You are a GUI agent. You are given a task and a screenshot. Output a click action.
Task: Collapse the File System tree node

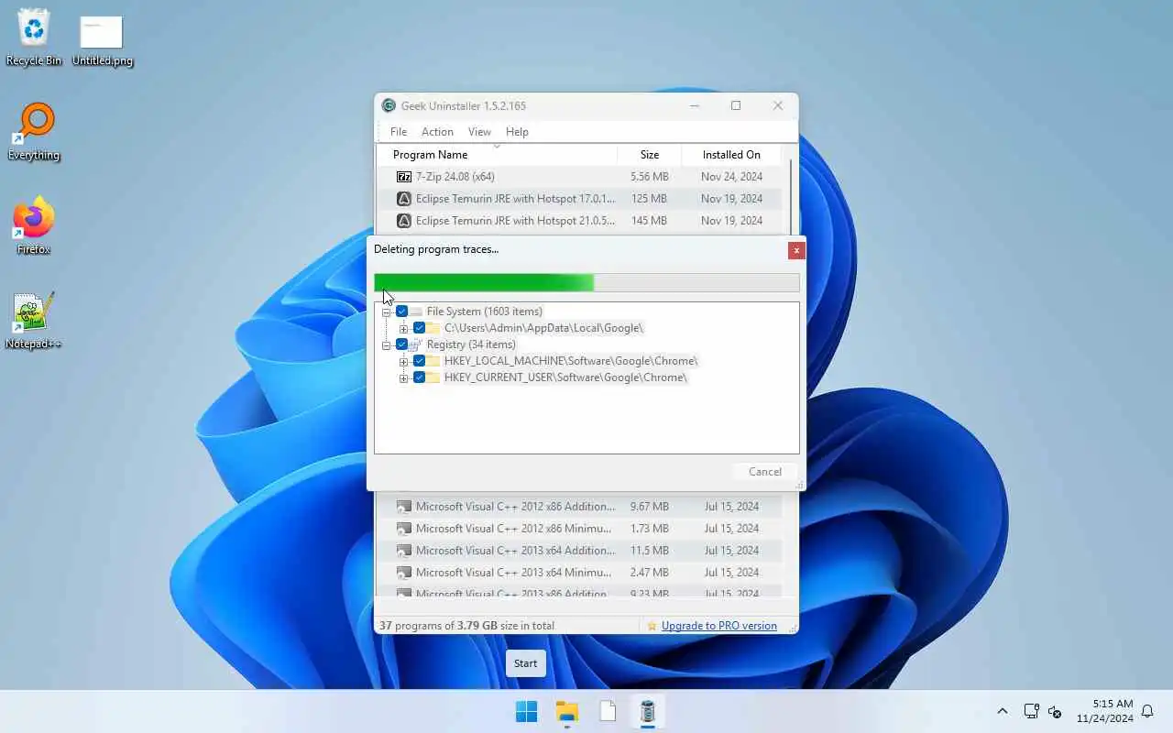coord(386,312)
